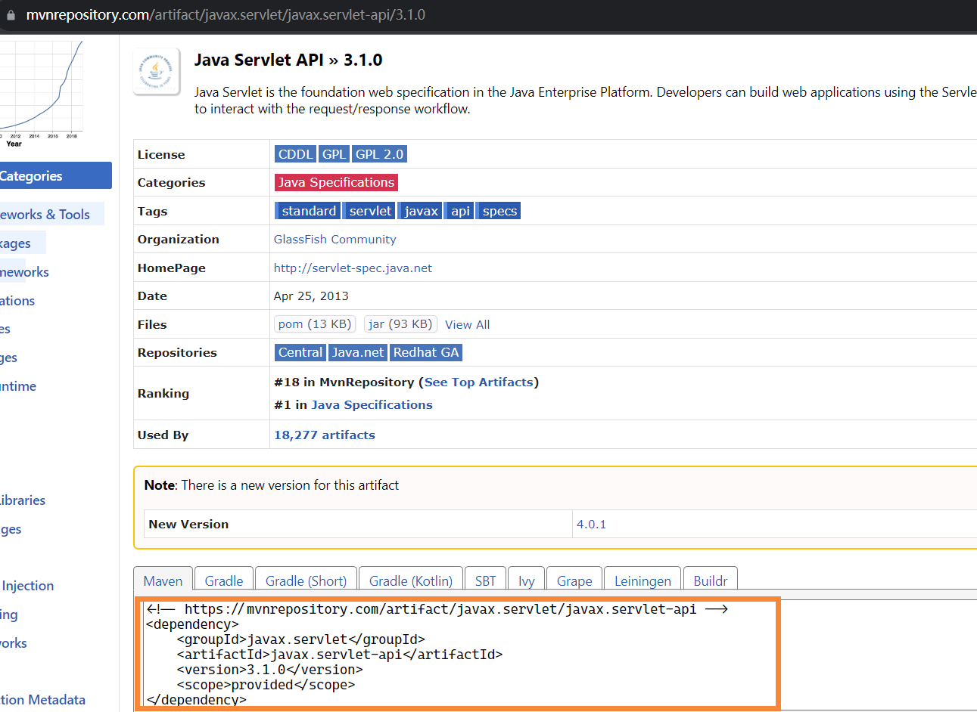Click View All files link
Image resolution: width=977 pixels, height=712 pixels.
[467, 325]
